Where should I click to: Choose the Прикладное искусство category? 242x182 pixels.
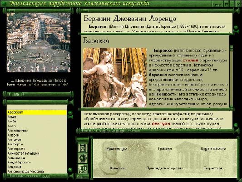pyautogui.click(x=165, y=168)
